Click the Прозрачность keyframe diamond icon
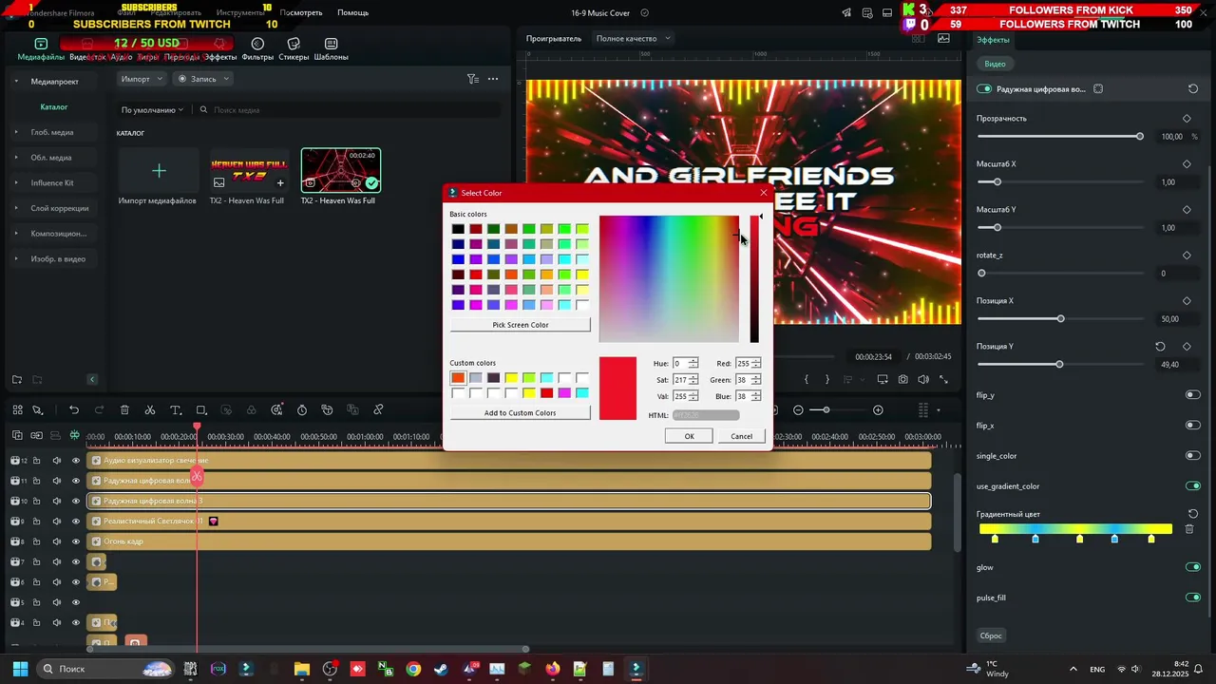 [x=1187, y=119]
